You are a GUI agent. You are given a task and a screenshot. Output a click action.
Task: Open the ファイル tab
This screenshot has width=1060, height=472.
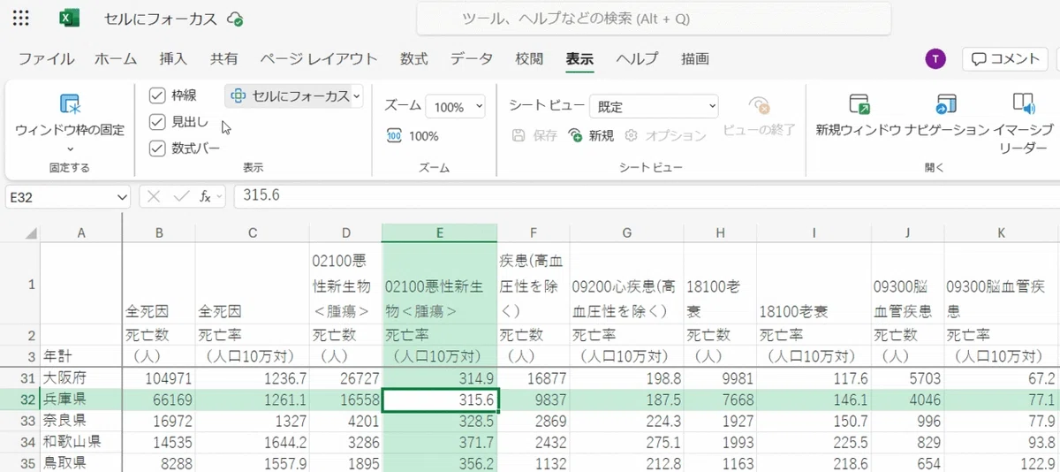[47, 59]
